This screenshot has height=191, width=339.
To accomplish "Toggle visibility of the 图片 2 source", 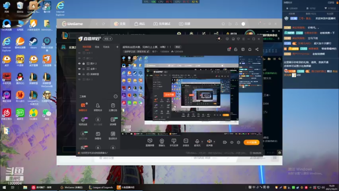I will pos(79,63).
